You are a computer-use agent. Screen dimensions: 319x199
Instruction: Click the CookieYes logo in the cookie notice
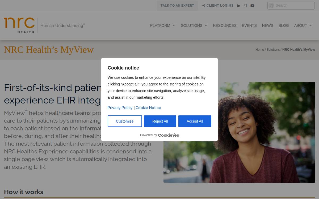(169, 135)
